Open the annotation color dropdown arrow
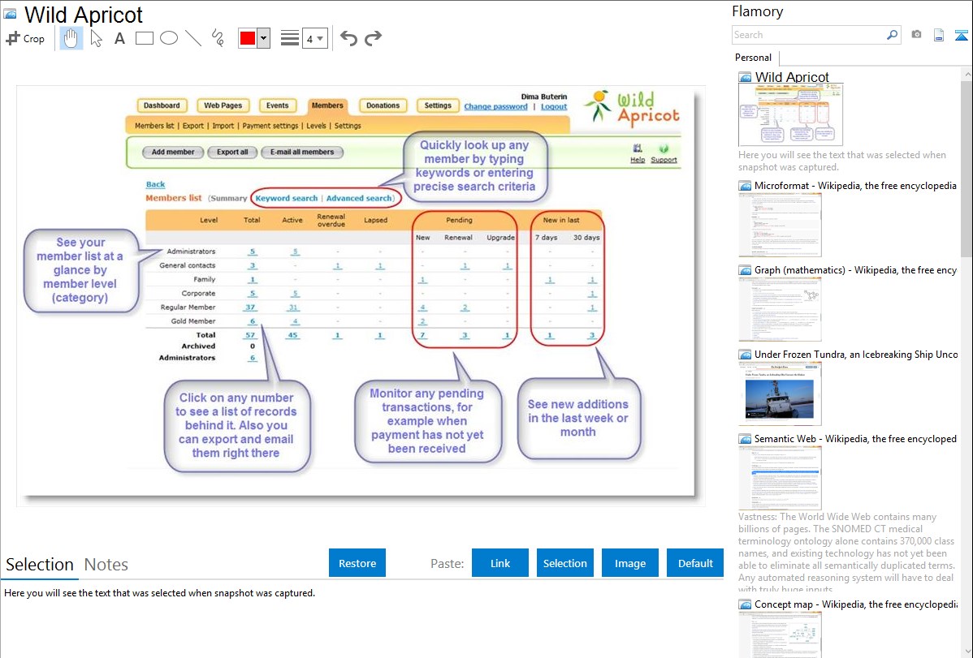The height and width of the screenshot is (658, 973). [x=264, y=38]
